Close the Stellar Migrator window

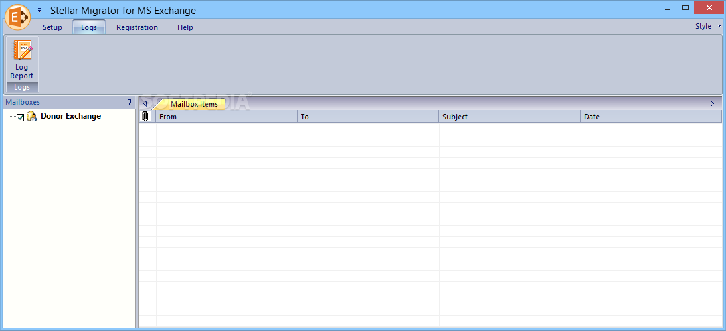[x=709, y=7]
